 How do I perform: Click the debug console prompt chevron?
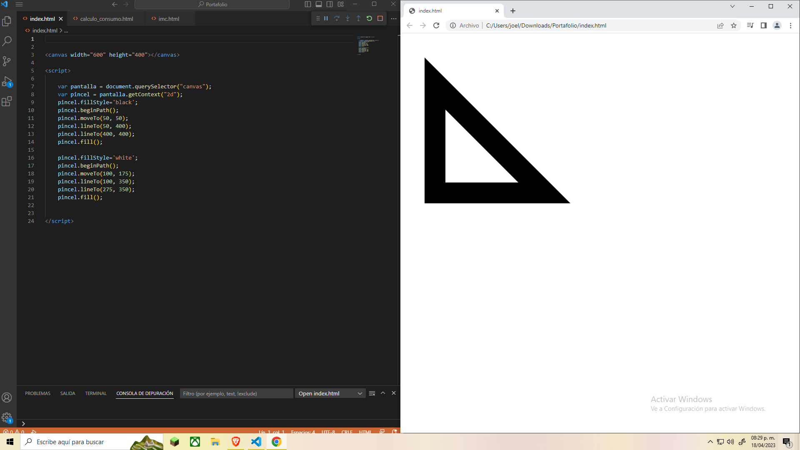click(23, 424)
